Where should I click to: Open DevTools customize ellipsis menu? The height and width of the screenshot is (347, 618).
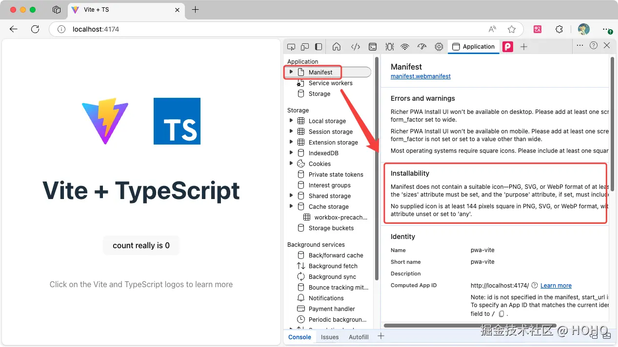click(x=579, y=45)
